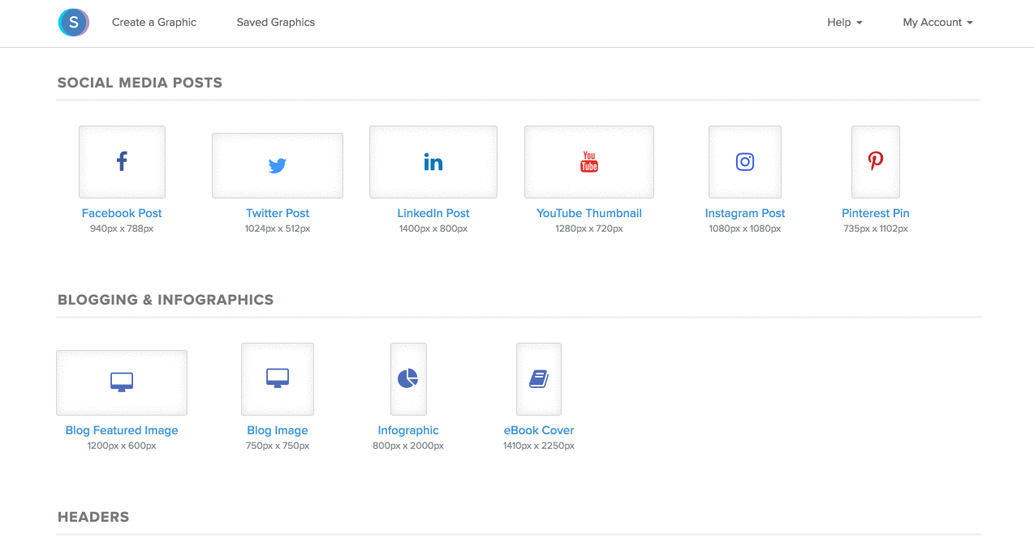Click the Instagram Post link
The height and width of the screenshot is (542, 1034).
[745, 213]
